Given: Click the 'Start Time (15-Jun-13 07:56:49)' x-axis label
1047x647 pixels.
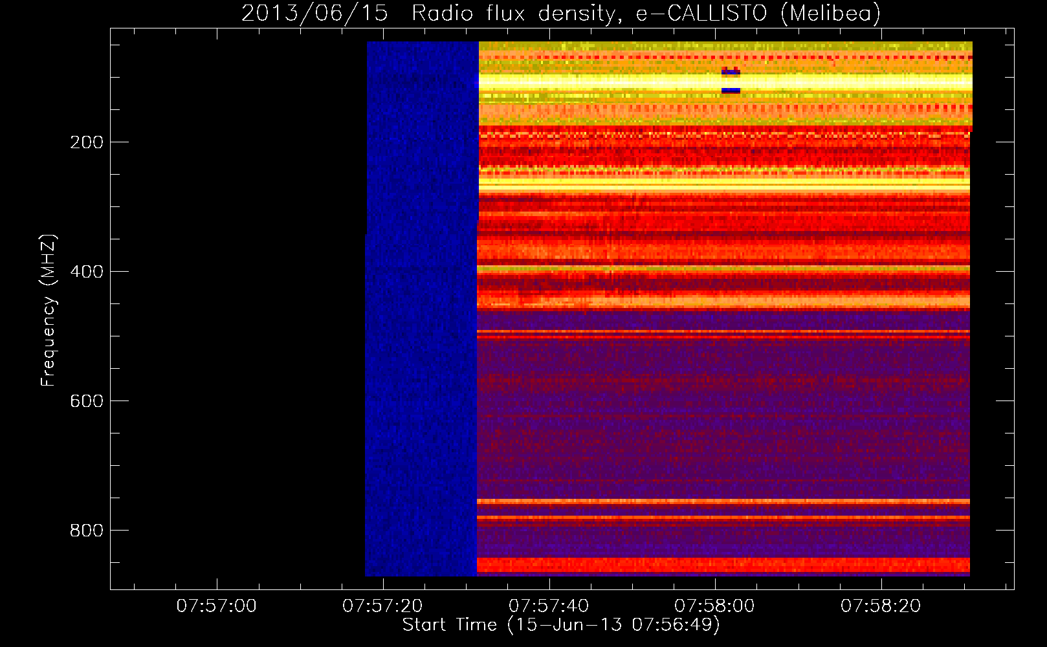Looking at the screenshot, I should point(561,625).
